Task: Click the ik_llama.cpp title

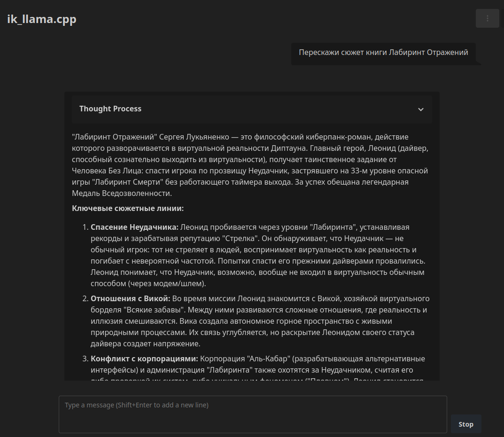Action: [x=42, y=19]
